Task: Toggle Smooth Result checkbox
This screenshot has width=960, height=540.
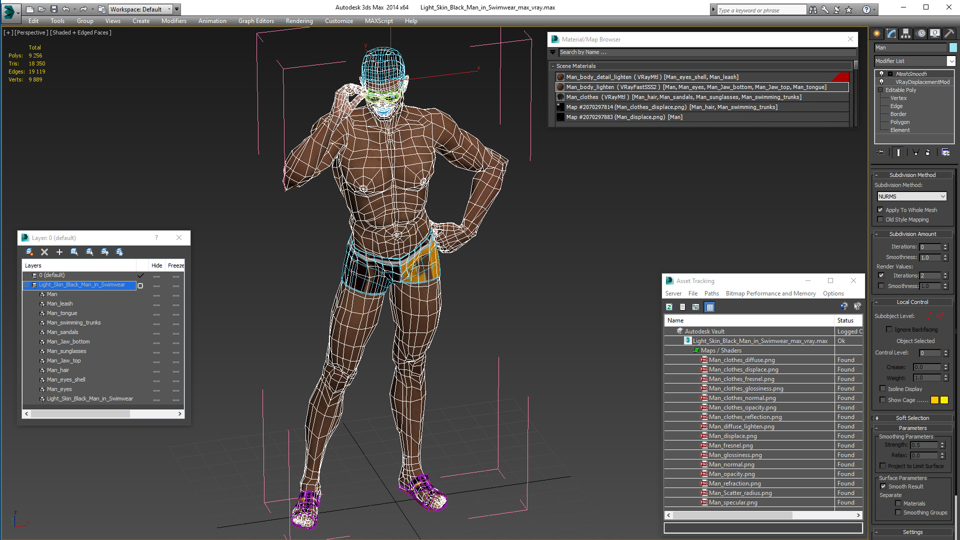Action: [x=883, y=486]
